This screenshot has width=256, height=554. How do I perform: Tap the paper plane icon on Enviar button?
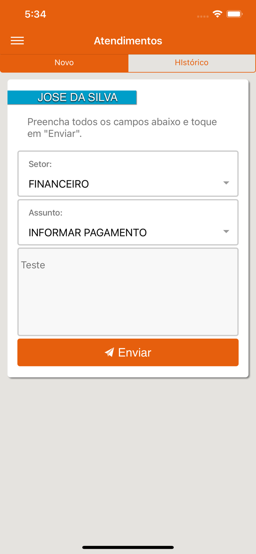[109, 352]
